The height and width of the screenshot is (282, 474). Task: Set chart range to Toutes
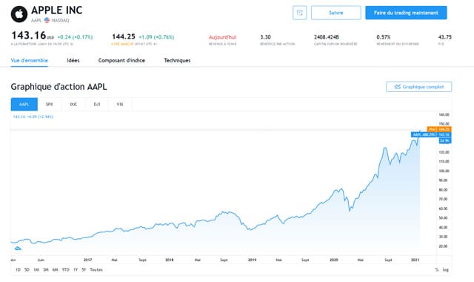click(96, 269)
